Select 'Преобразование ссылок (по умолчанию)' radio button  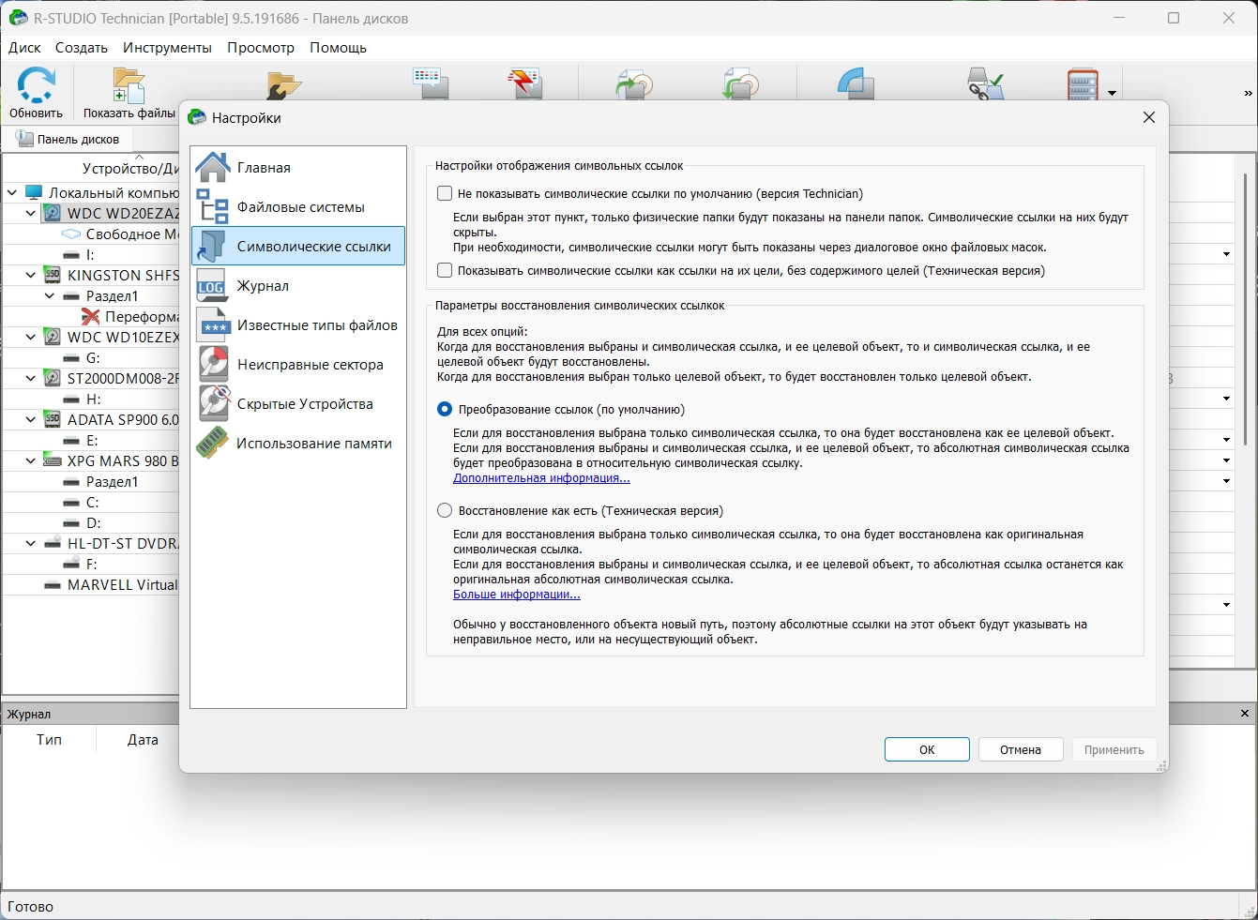(445, 409)
